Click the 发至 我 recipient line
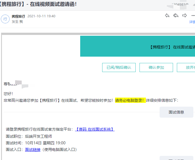Screen dimensions: 195x160 [17, 22]
